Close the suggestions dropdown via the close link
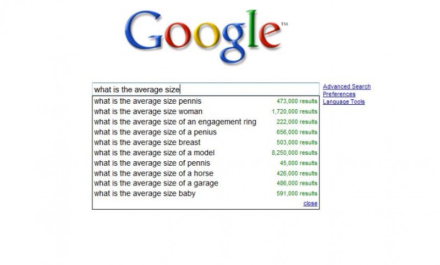The height and width of the screenshot is (265, 440). [x=310, y=204]
